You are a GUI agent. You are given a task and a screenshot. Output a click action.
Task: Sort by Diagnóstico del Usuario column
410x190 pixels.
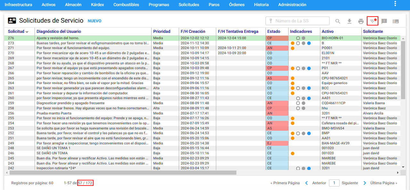point(59,32)
